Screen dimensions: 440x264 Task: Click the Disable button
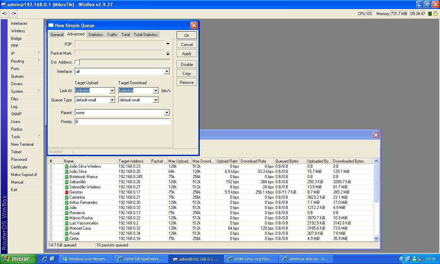point(187,65)
